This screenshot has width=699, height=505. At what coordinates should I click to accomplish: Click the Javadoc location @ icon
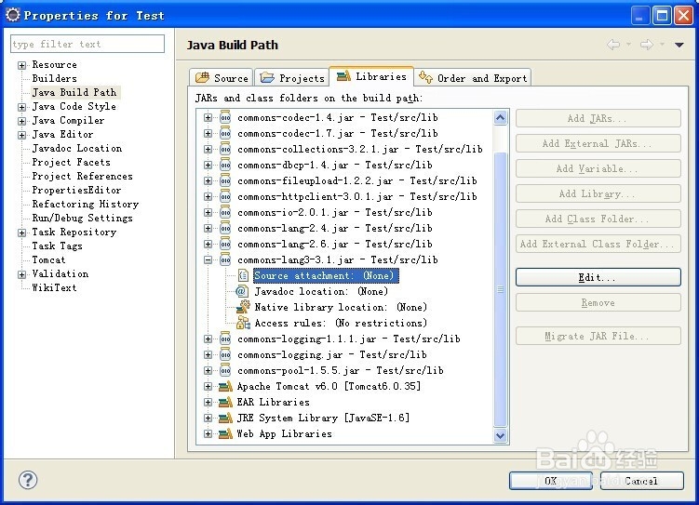click(x=241, y=292)
